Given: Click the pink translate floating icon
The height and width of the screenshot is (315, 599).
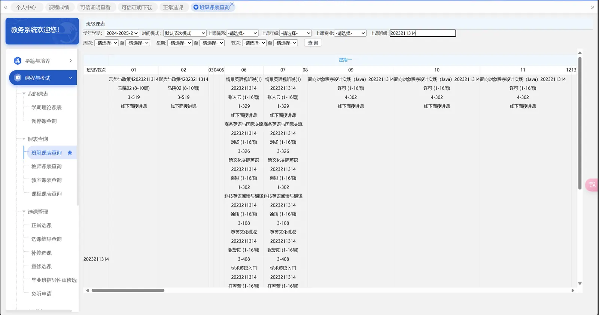Looking at the screenshot, I should click(x=592, y=184).
